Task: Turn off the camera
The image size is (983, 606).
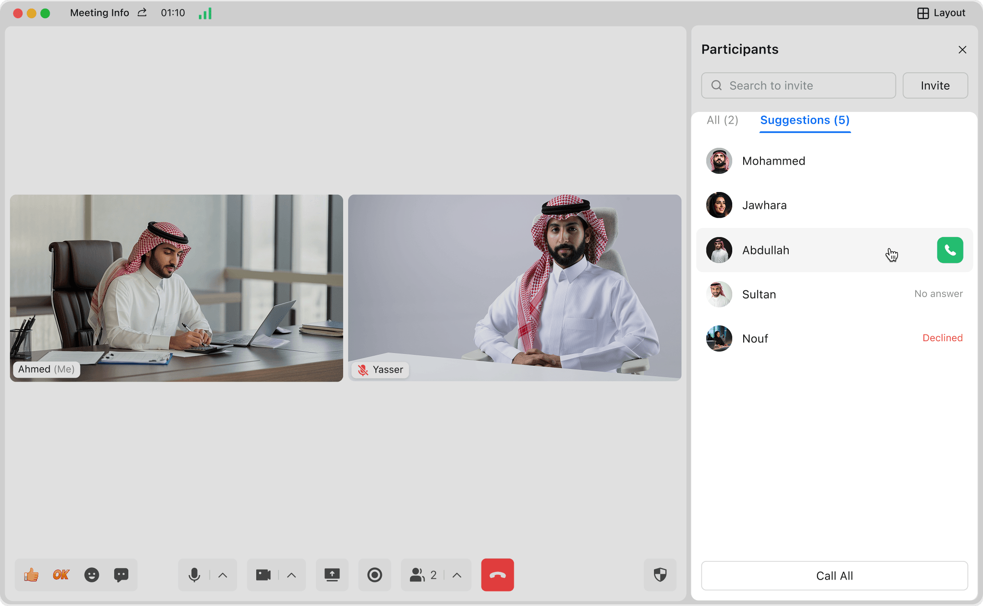Action: point(263,575)
